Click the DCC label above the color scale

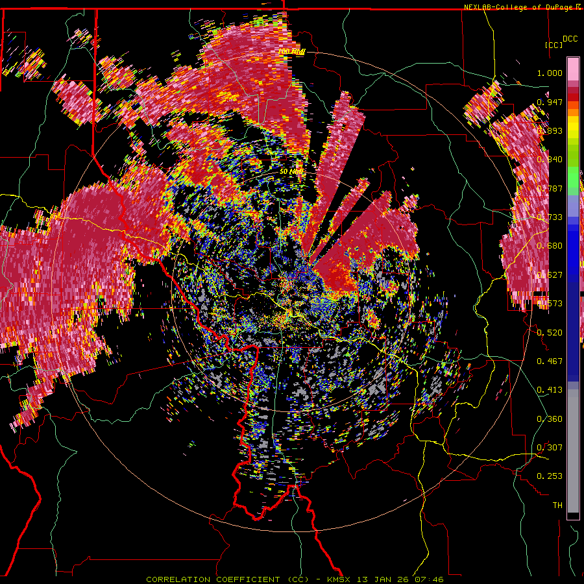point(570,39)
